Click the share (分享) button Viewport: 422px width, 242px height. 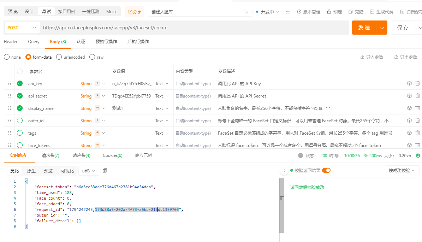135,12
